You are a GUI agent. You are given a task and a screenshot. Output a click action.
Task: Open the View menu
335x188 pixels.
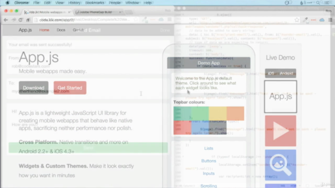(x=59, y=3)
